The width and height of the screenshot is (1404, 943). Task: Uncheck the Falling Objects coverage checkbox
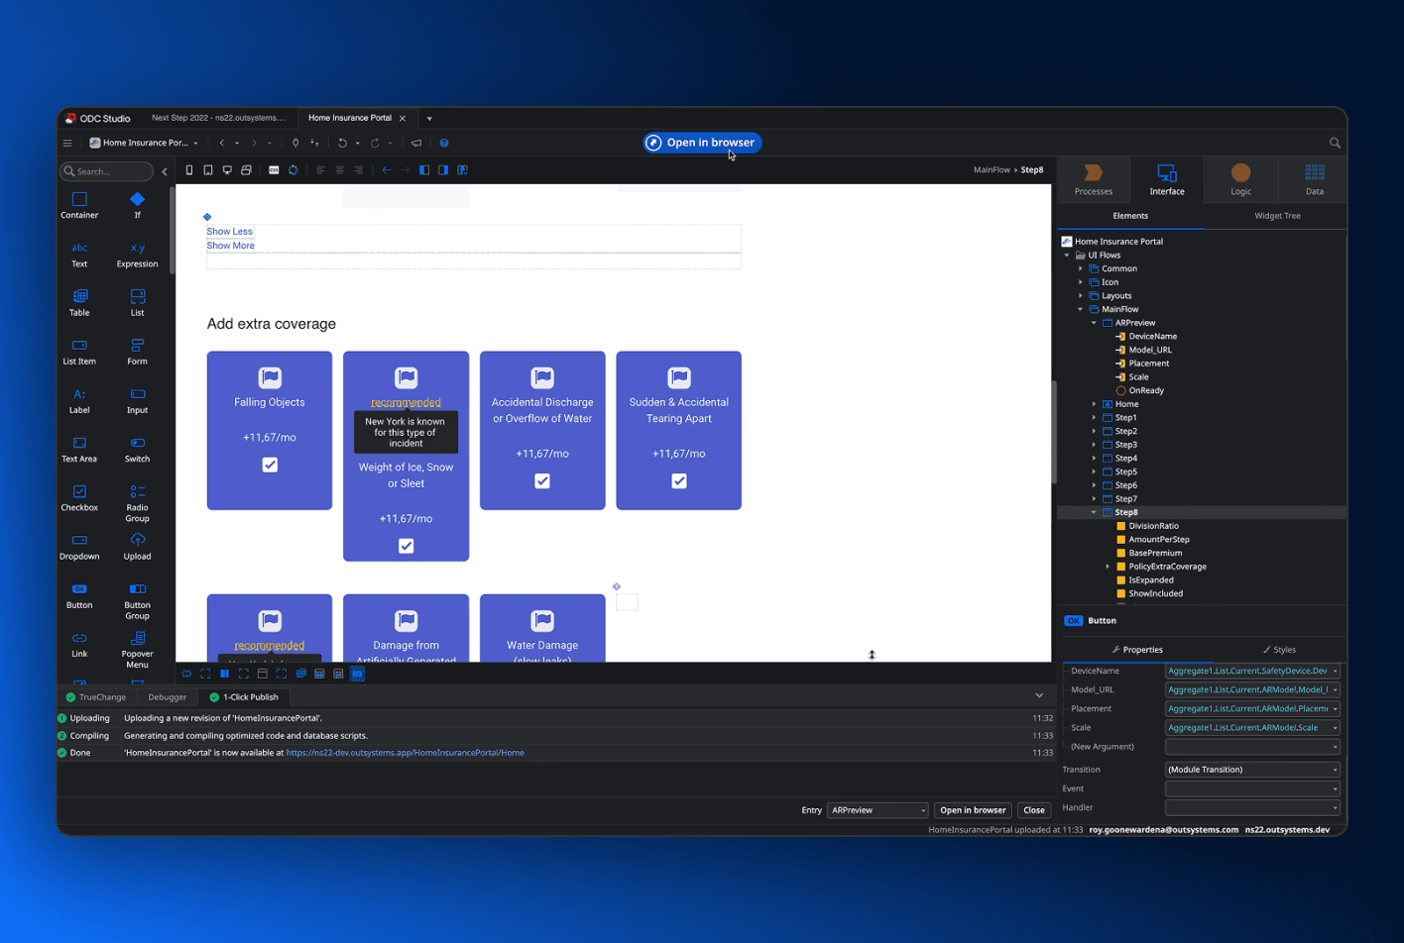270,465
